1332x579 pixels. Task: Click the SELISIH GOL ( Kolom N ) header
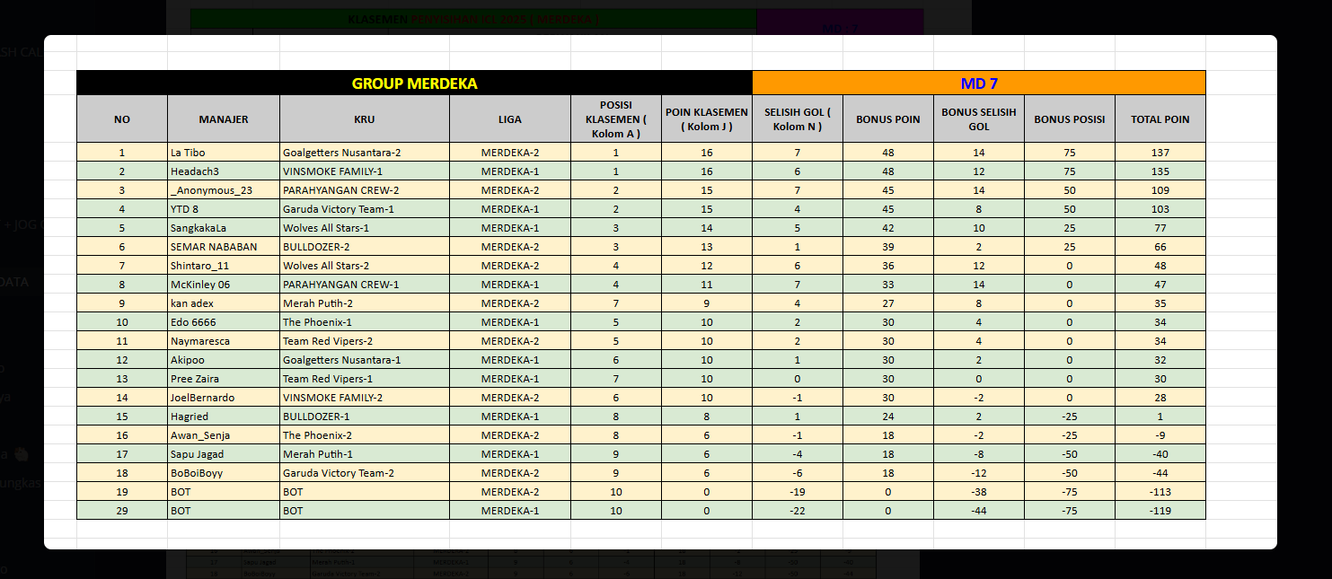click(x=798, y=119)
